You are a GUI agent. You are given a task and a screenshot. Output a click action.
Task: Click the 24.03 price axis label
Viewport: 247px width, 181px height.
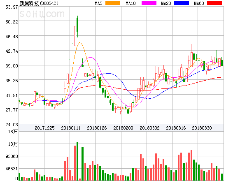tap(12, 125)
